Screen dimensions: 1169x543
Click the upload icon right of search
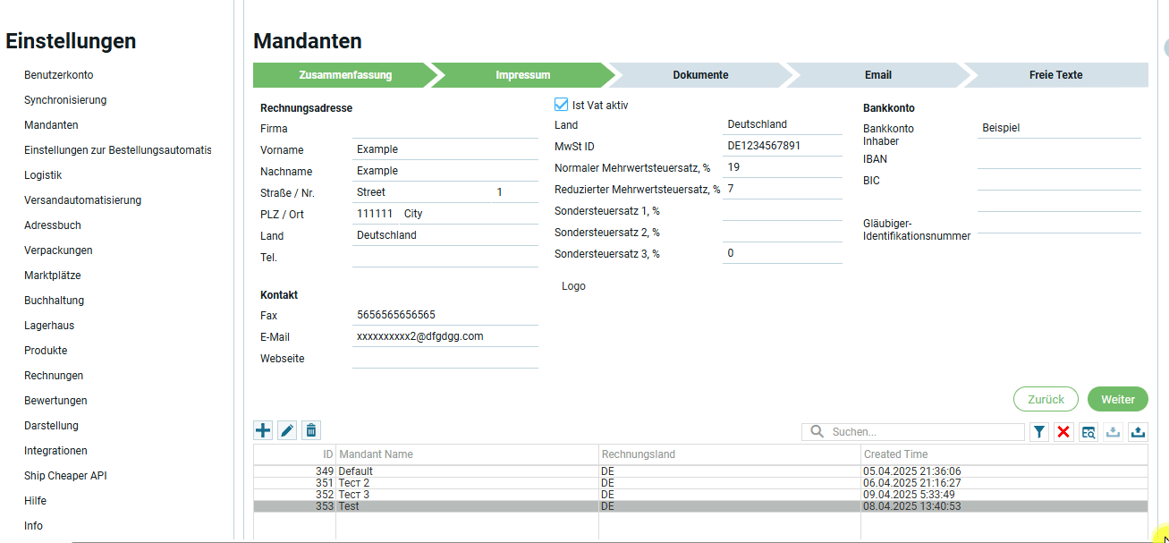point(1138,432)
